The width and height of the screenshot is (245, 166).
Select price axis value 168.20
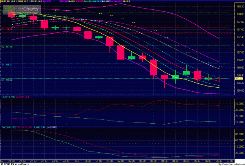[x=240, y=6]
